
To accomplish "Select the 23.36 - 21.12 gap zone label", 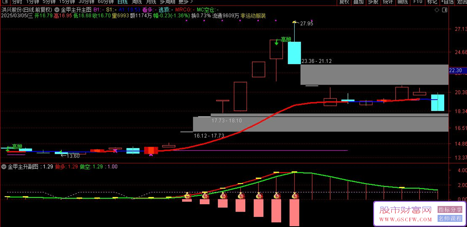I will point(317,61).
